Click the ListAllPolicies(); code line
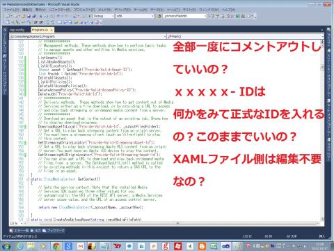Viewport: 334px width, 251px height. coord(55,82)
